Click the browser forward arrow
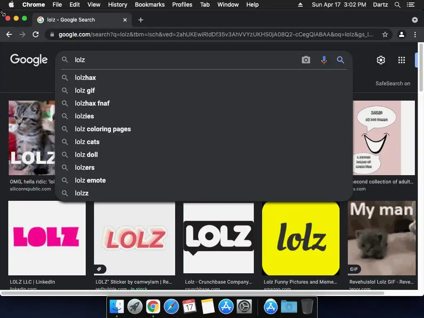Screen dimensions: 424x318 pos(22,34)
